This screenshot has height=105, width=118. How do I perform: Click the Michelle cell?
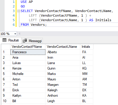tap(28, 74)
